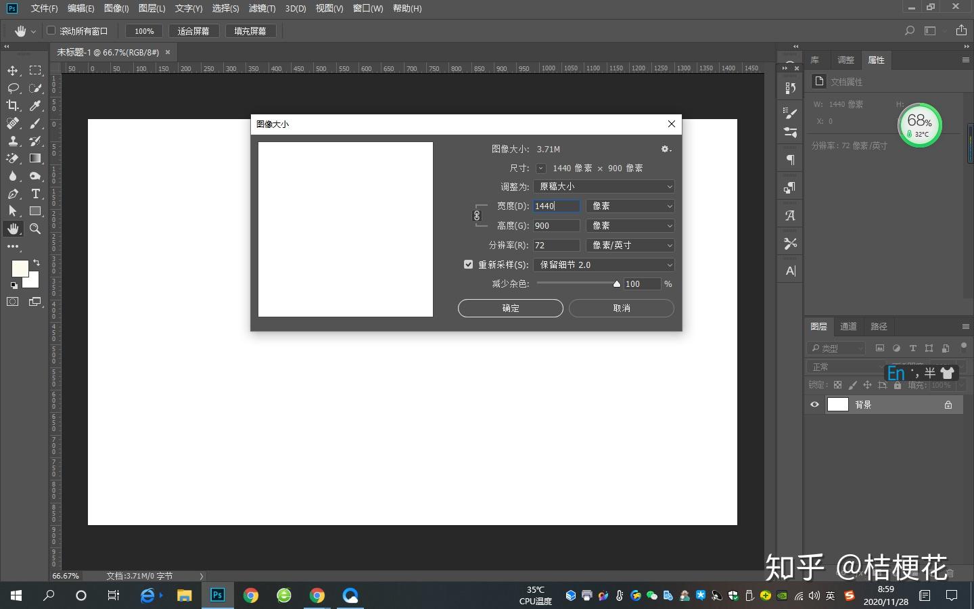Open the resolution unit 像素/英寸 dropdown

coord(630,245)
